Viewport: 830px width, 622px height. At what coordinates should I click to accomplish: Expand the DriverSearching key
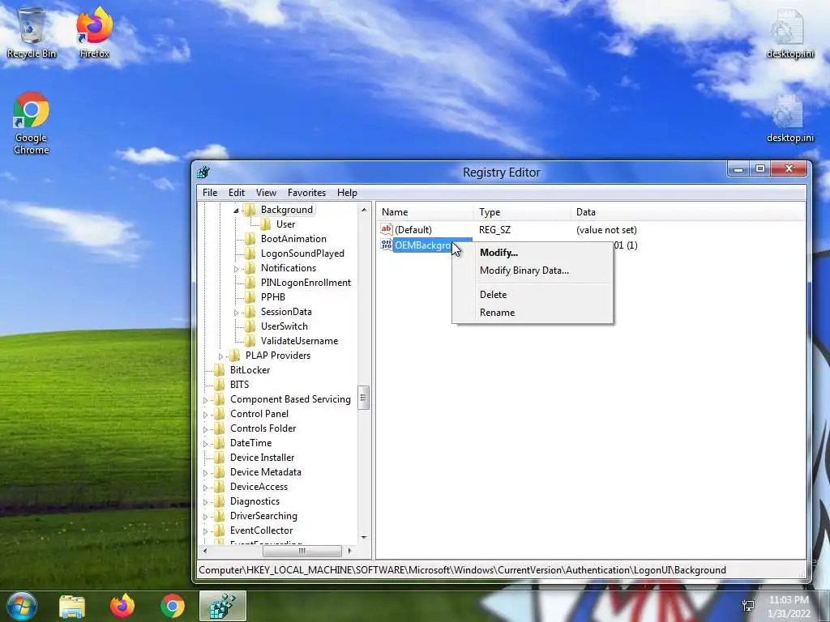(205, 517)
